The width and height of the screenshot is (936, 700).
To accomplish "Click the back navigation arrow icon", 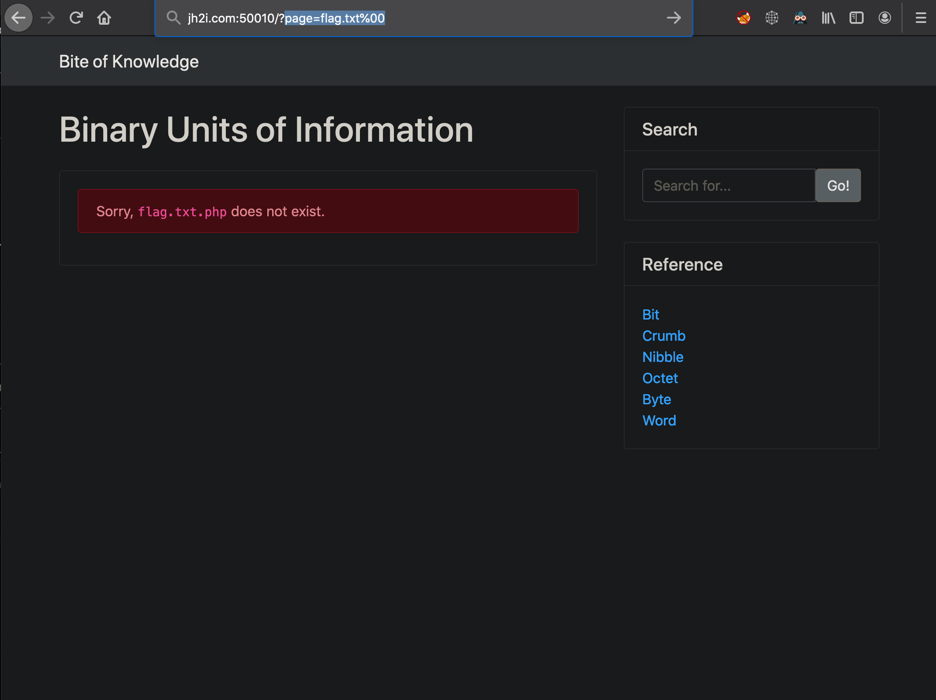I will 18,18.
